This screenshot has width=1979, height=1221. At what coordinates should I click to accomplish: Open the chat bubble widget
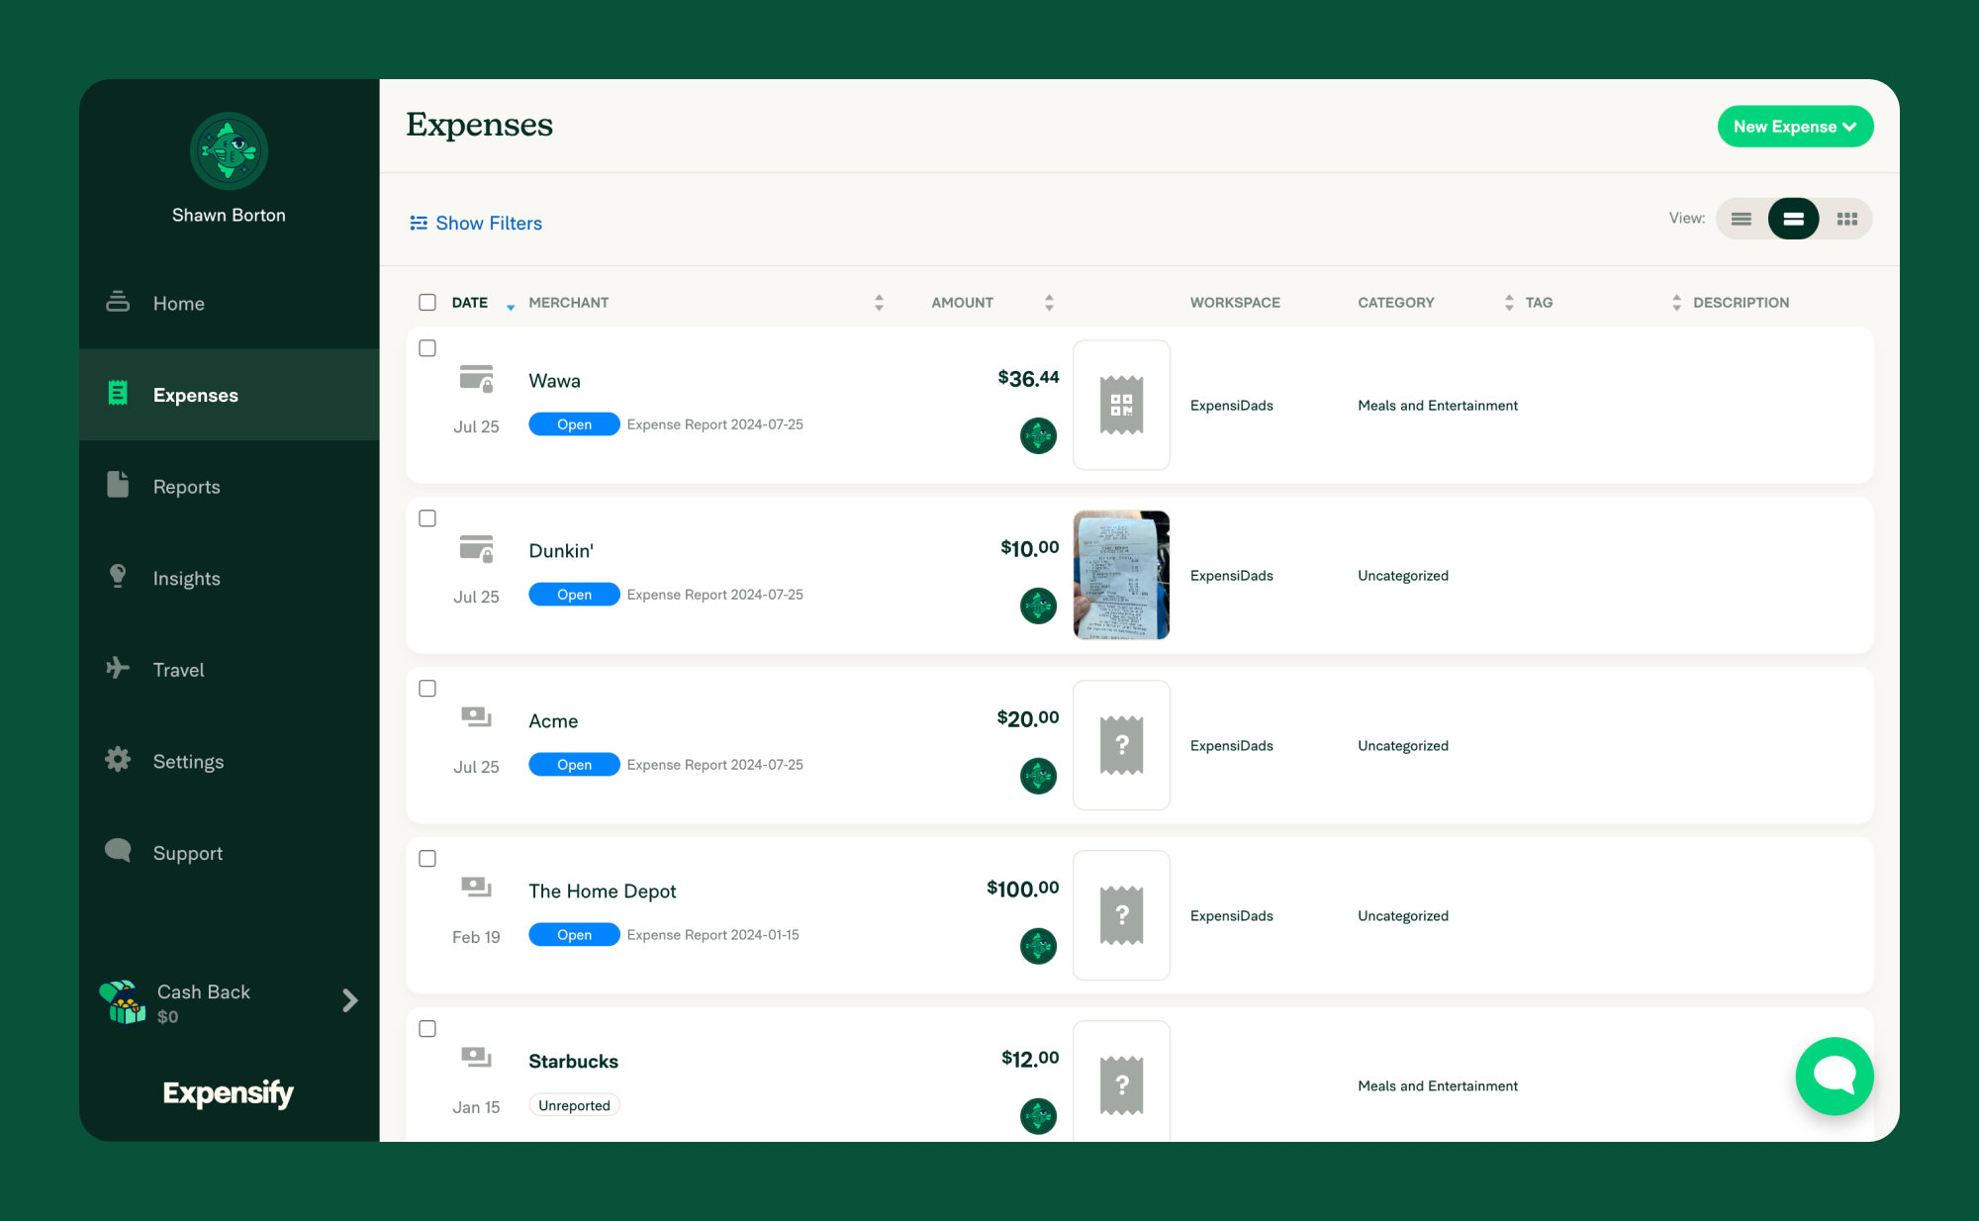coord(1835,1076)
